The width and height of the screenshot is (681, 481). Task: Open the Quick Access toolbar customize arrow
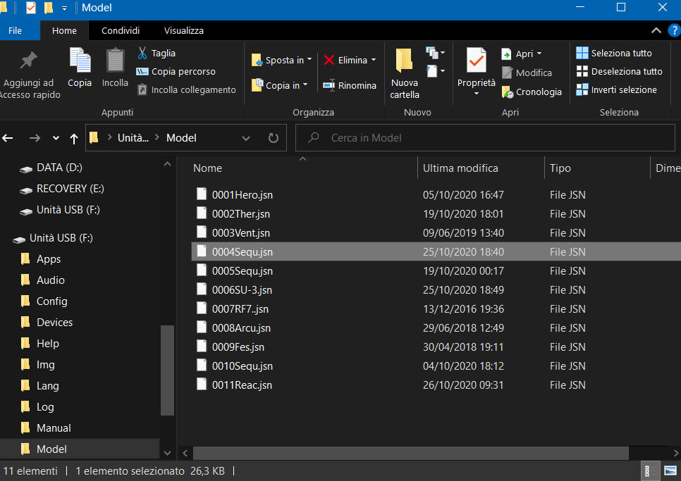click(x=64, y=8)
